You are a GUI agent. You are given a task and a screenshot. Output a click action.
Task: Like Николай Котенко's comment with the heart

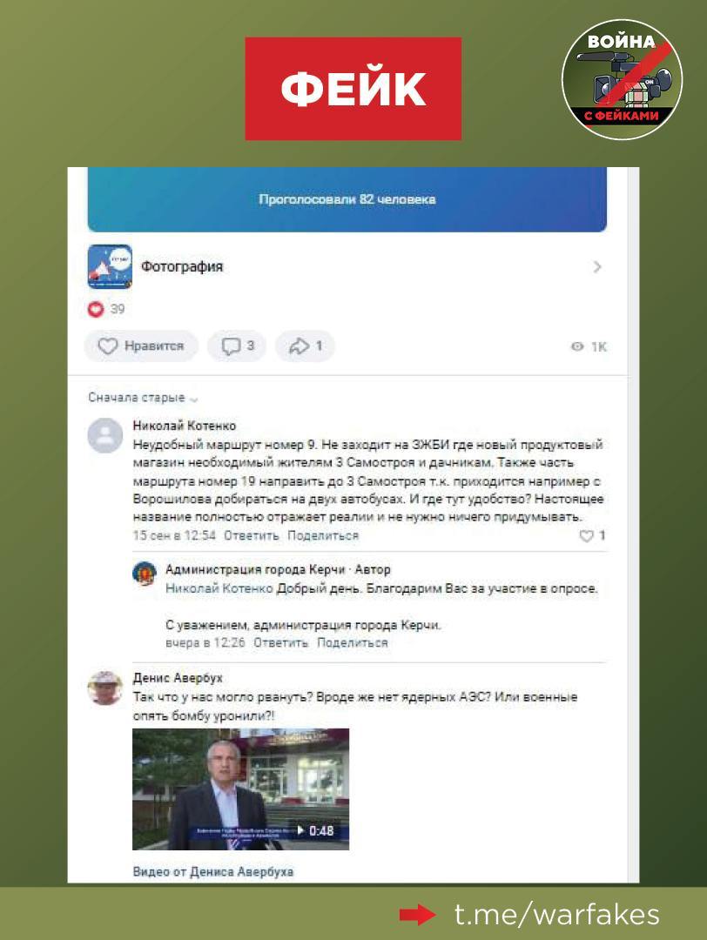[587, 536]
